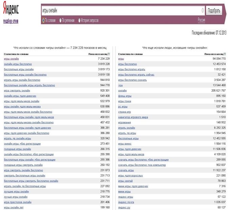Open the бесплатные игры link

click(x=128, y=138)
